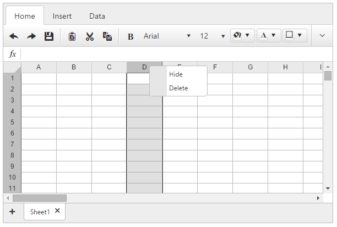Toggle Bold formatting
337x227 pixels.
click(131, 36)
